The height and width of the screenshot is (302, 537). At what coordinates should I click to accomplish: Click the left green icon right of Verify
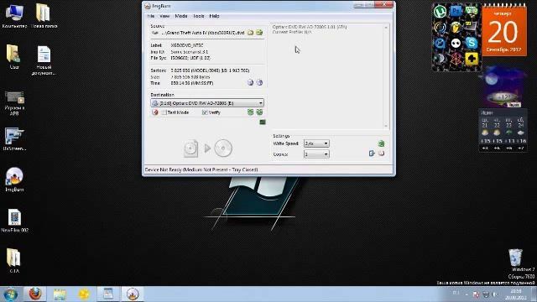250,112
